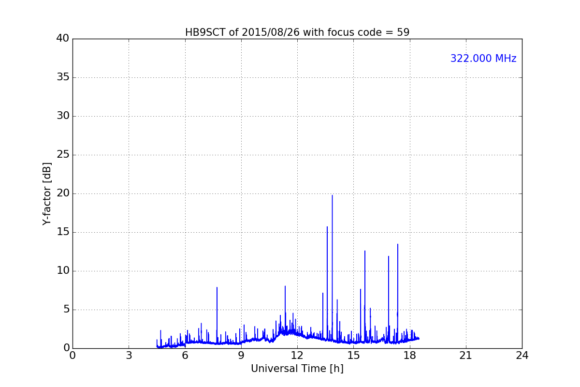The width and height of the screenshot is (580, 387).
Task: Click the '322.000 MHz' frequency label
Action: (483, 59)
